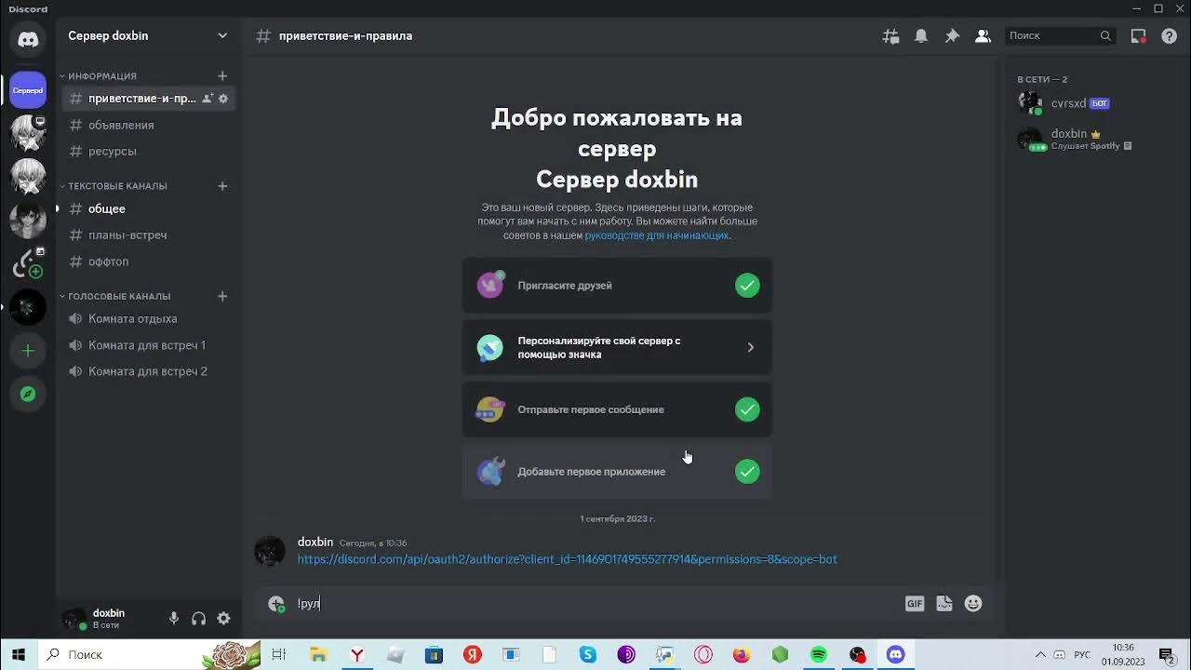
Task: Create a channel in ГОЛОСОВЫЕ КАНАЛЫ
Action: pos(222,296)
